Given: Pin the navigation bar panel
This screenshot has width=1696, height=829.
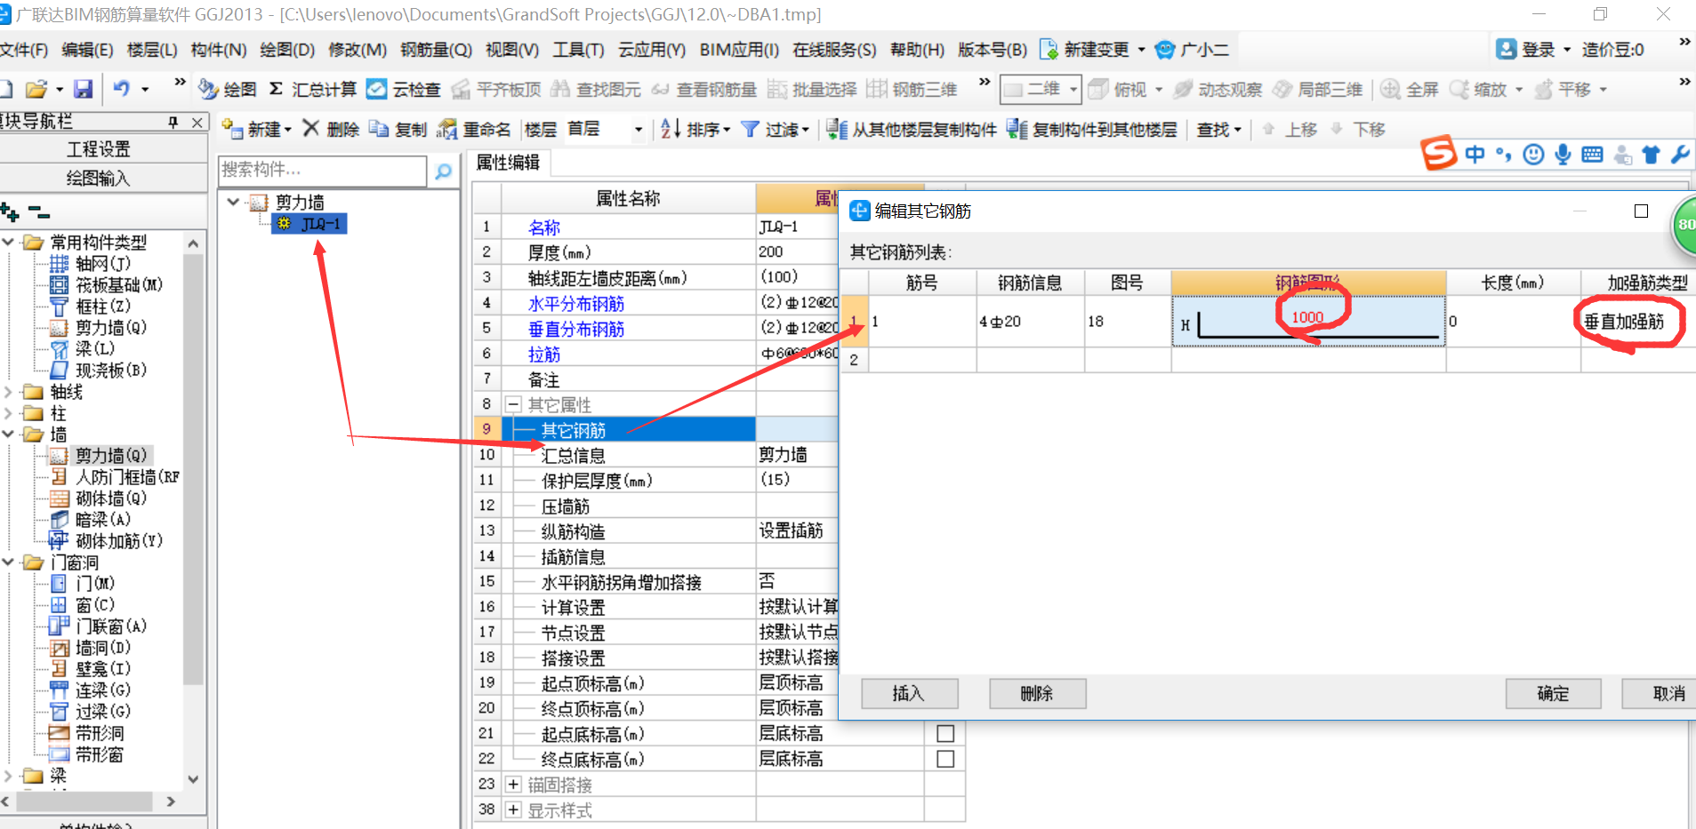Looking at the screenshot, I should click(x=173, y=122).
